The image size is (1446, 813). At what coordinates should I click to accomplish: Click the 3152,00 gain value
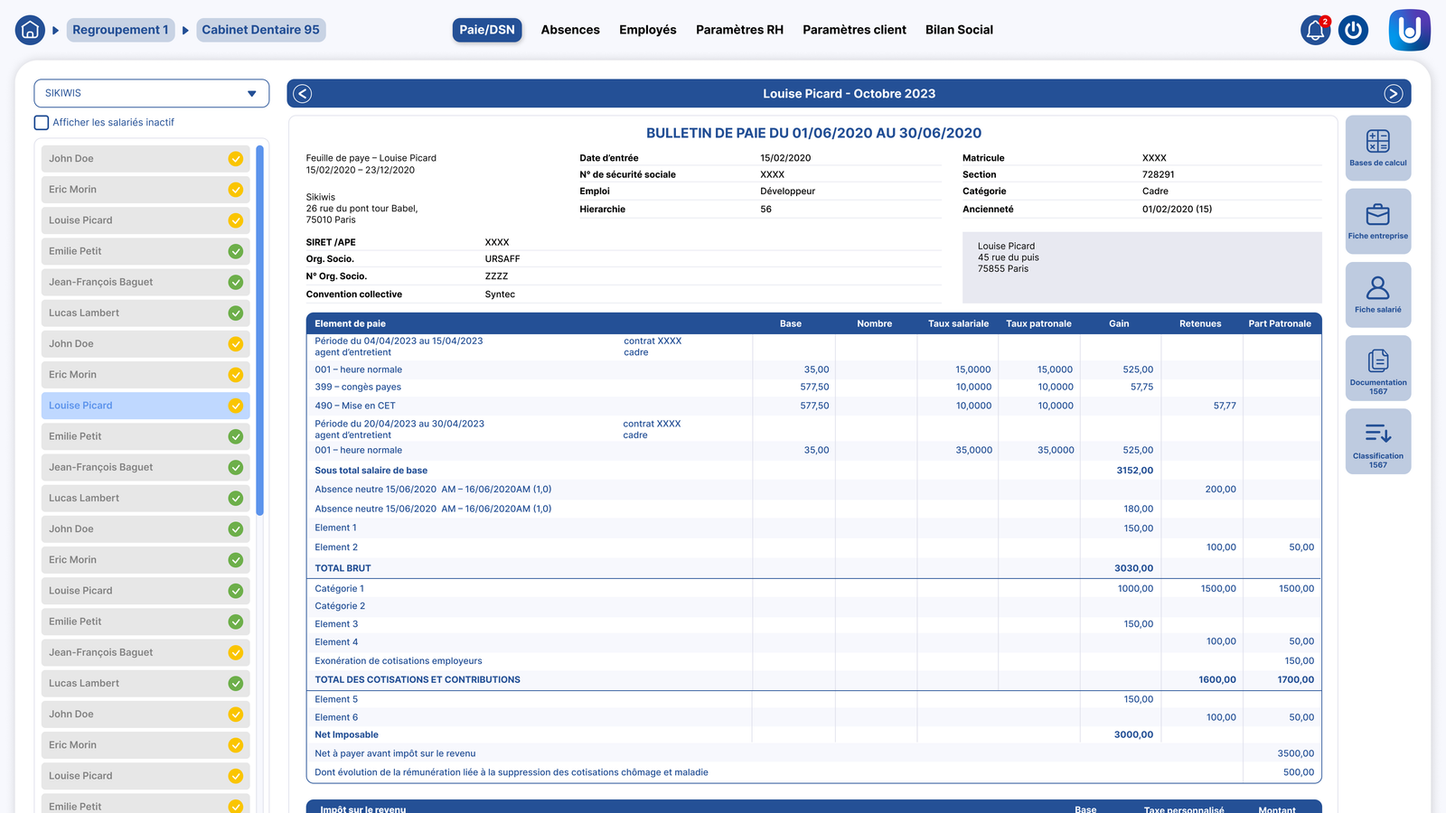click(1134, 471)
